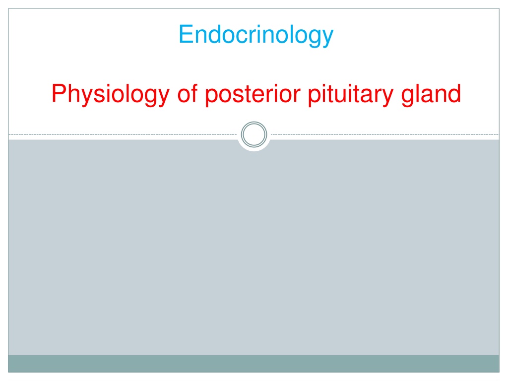508x381 pixels.
Task: Click the white space left of Endocrinology
Action: tap(93, 35)
